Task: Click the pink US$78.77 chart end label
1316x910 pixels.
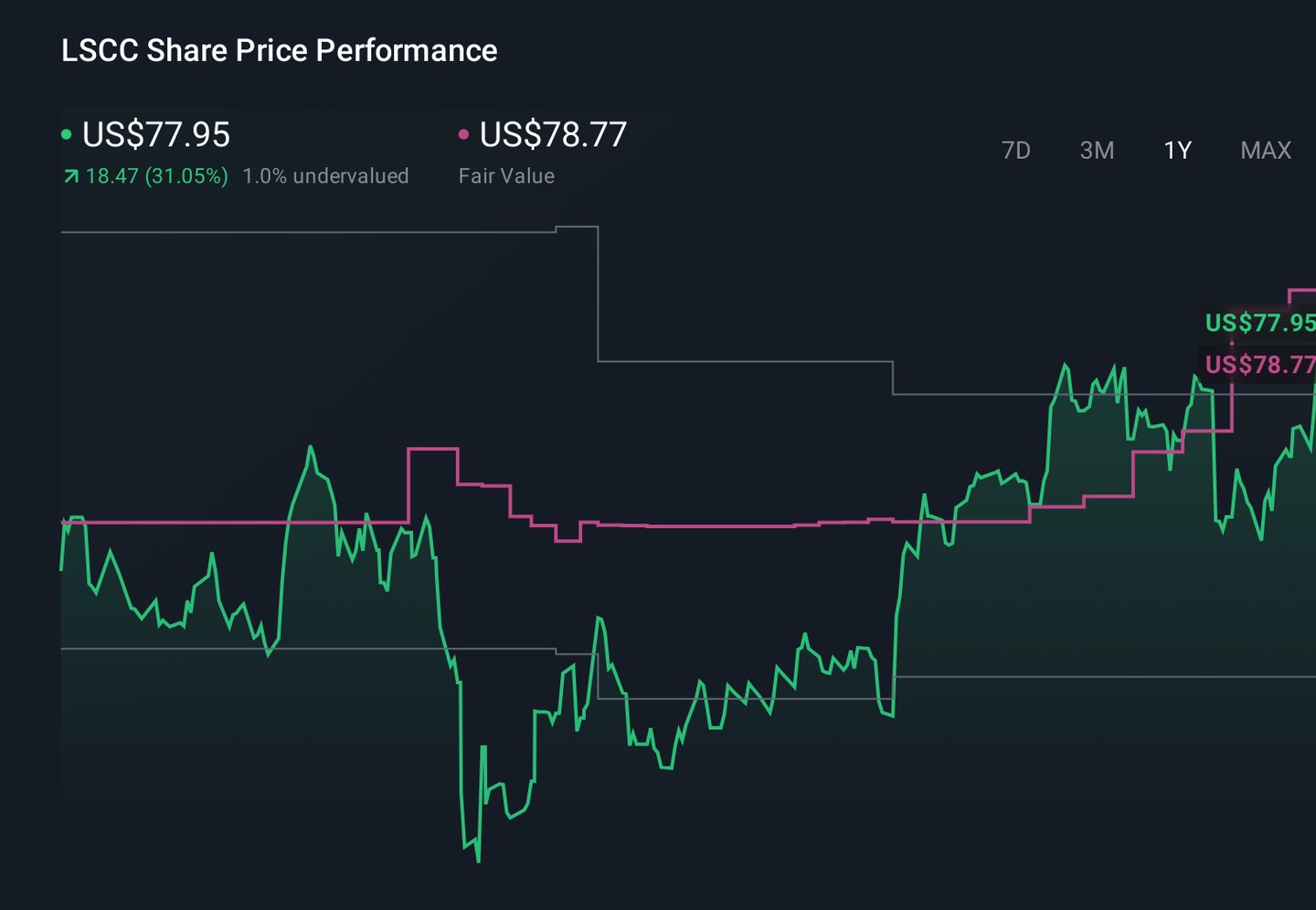Action: pos(1259,365)
